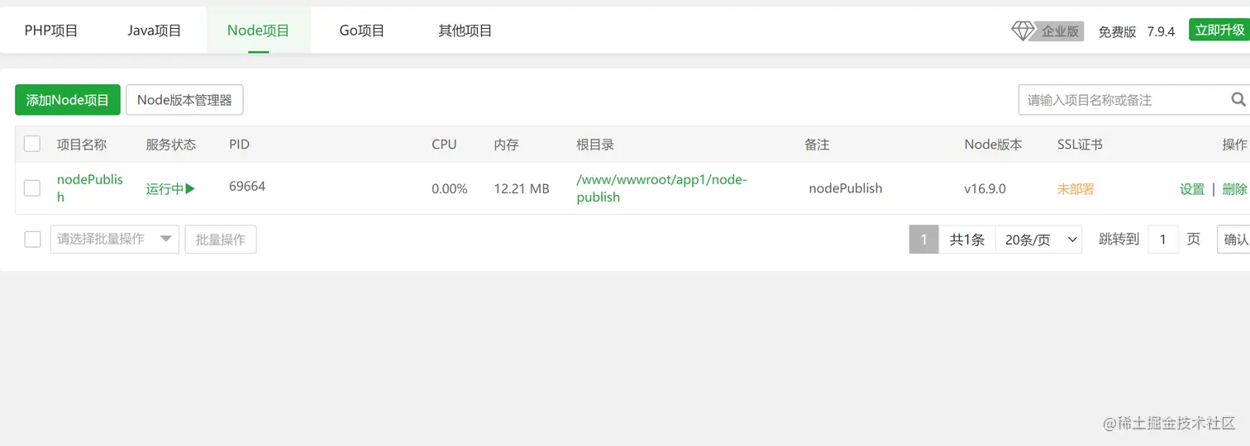The image size is (1250, 446).
Task: Click the 备注 cell nodePublish
Action: tap(846, 189)
